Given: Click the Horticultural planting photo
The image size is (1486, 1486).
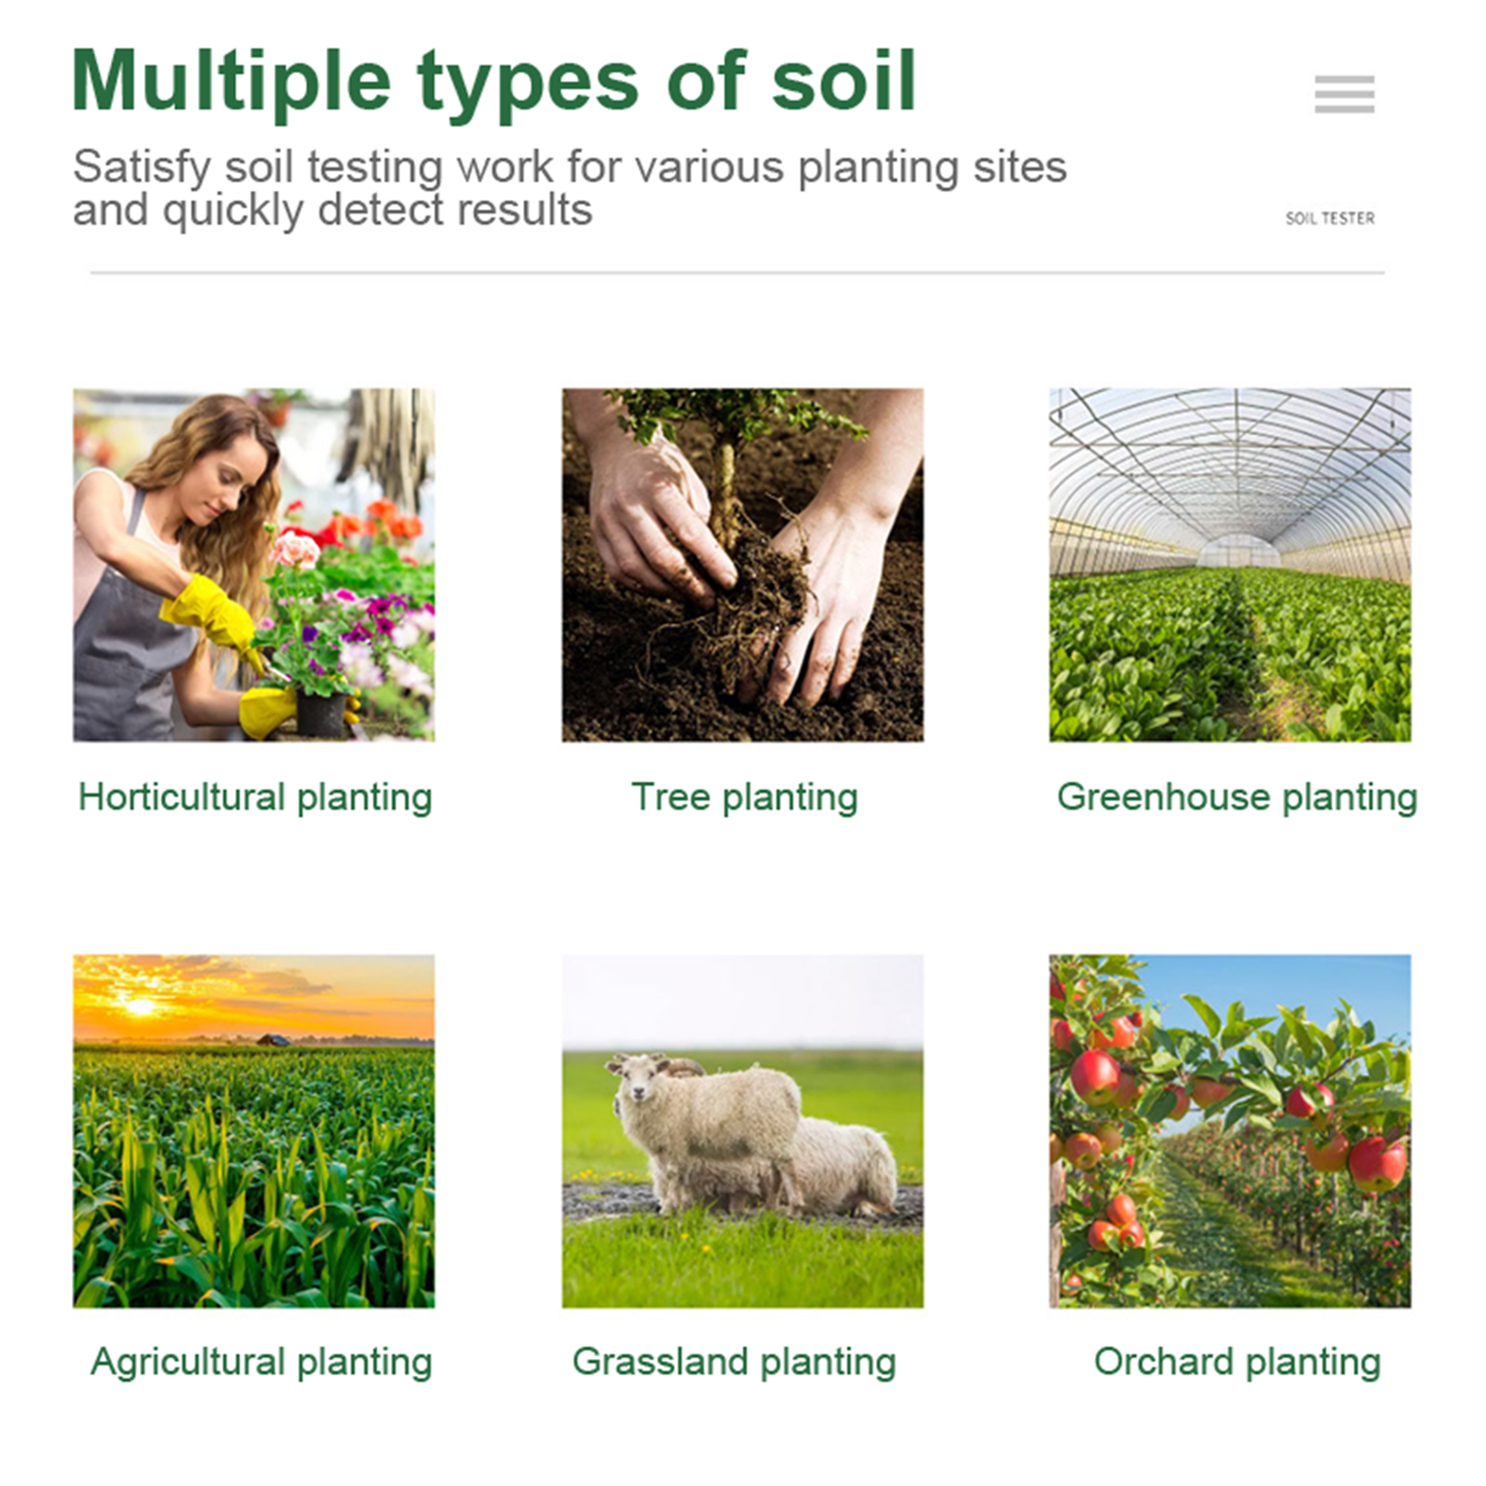Looking at the screenshot, I should (254, 564).
